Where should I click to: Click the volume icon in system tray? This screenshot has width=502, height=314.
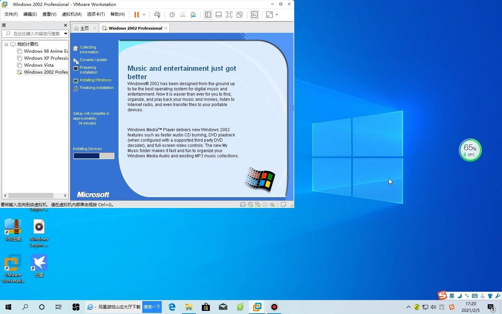click(x=433, y=307)
